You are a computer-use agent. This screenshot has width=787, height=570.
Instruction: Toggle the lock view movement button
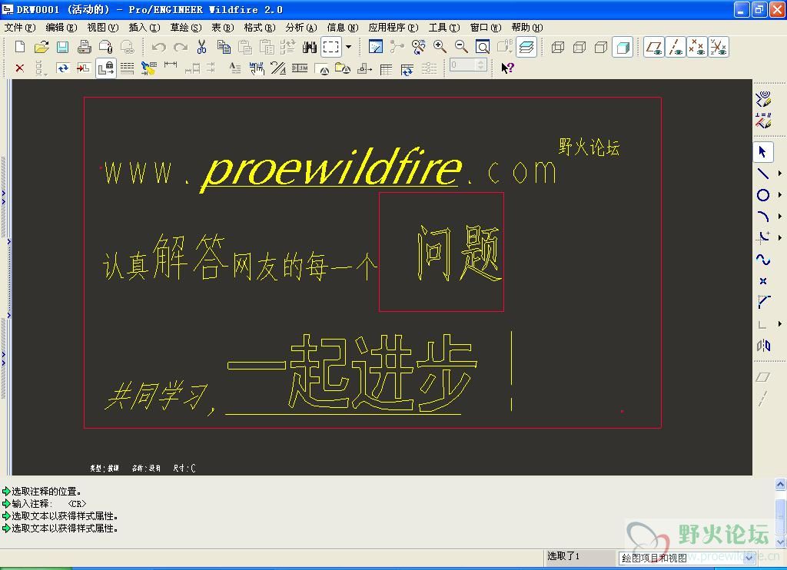click(x=106, y=68)
